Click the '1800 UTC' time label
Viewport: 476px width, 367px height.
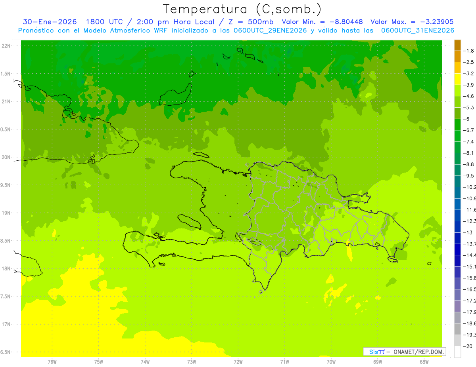click(104, 22)
